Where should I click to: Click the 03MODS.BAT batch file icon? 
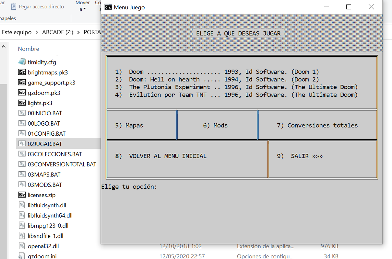click(x=22, y=185)
